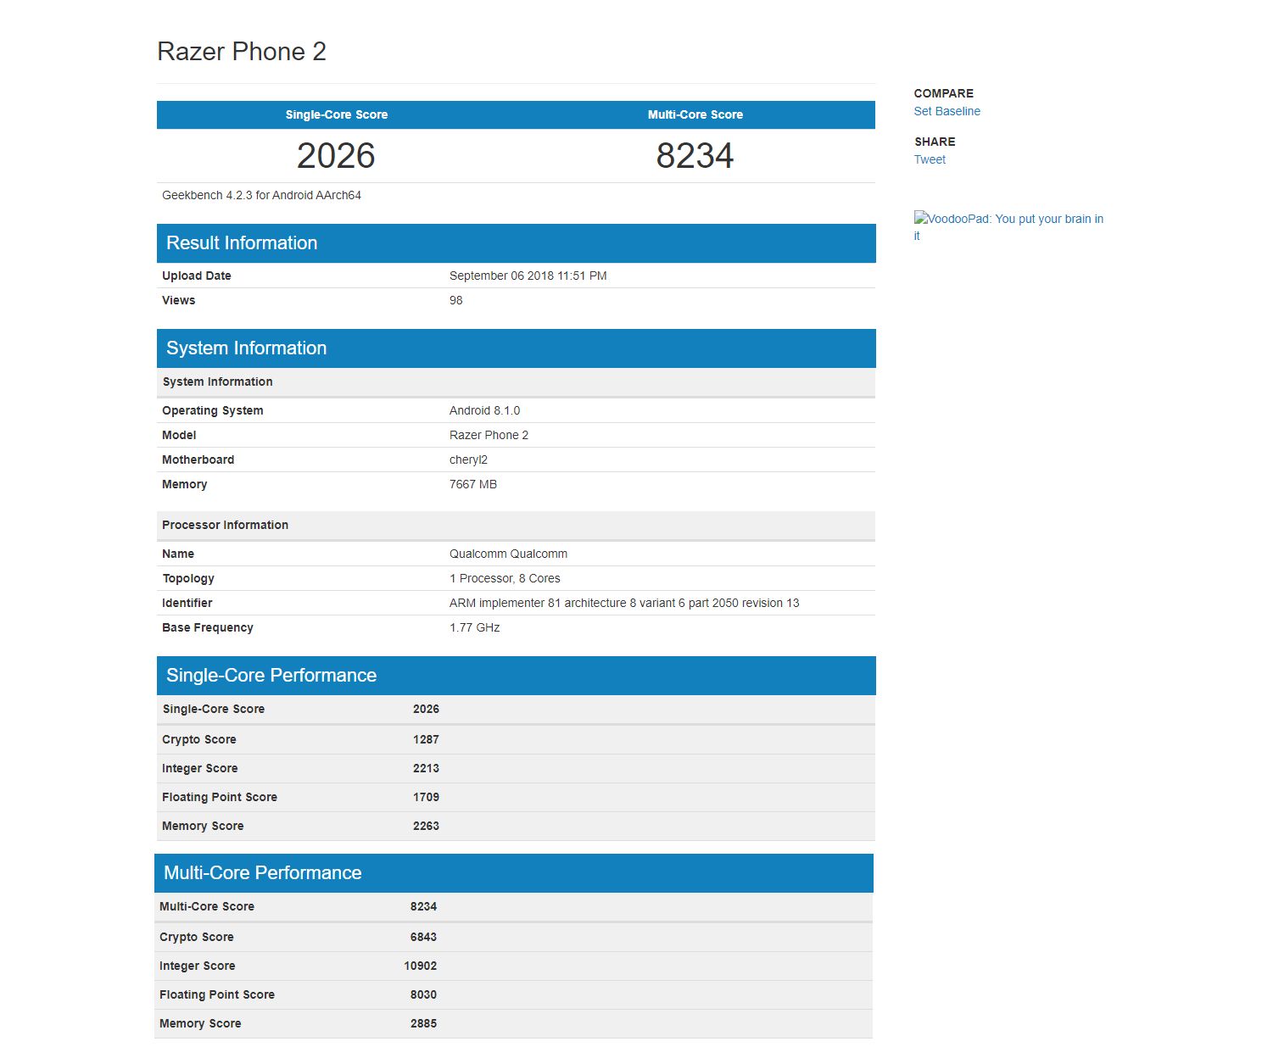Click the Multi-Core Performance section heading
The width and height of the screenshot is (1279, 1047).
pos(263,873)
